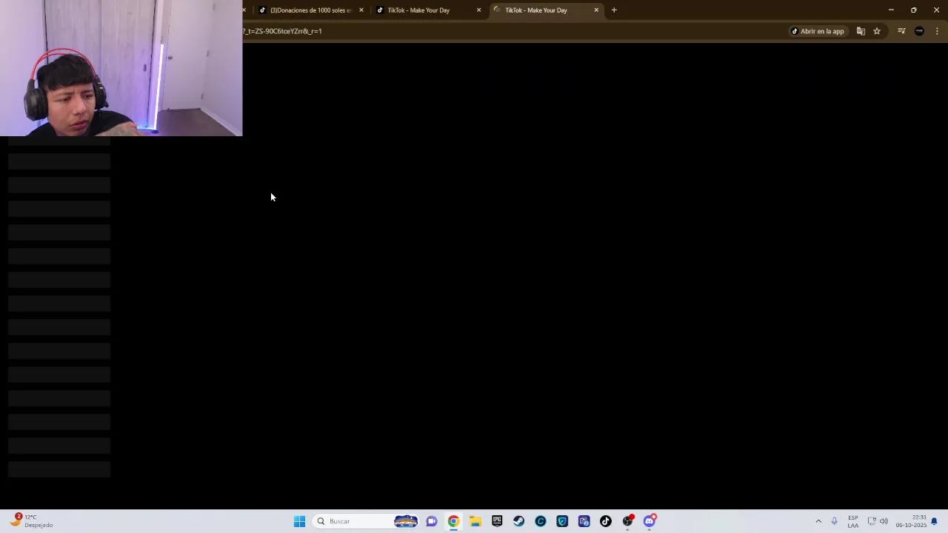Bookmark this page with the star icon
Screen dimensions: 948x533
[x=877, y=31]
